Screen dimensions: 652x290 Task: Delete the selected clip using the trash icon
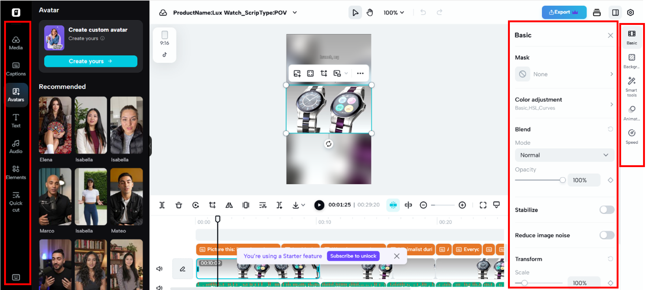(179, 205)
